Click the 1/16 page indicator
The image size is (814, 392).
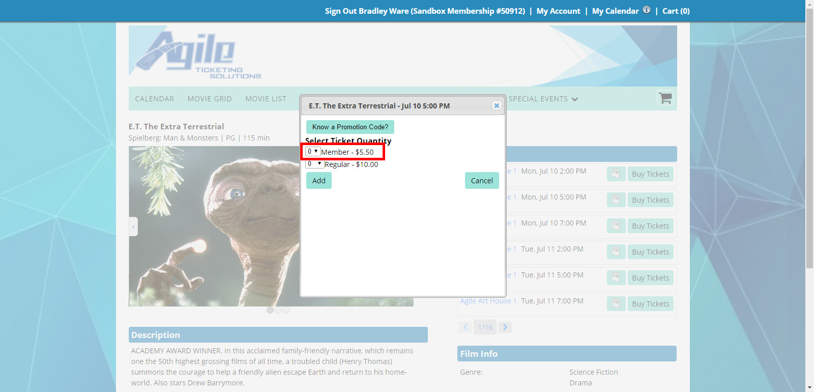(x=485, y=327)
